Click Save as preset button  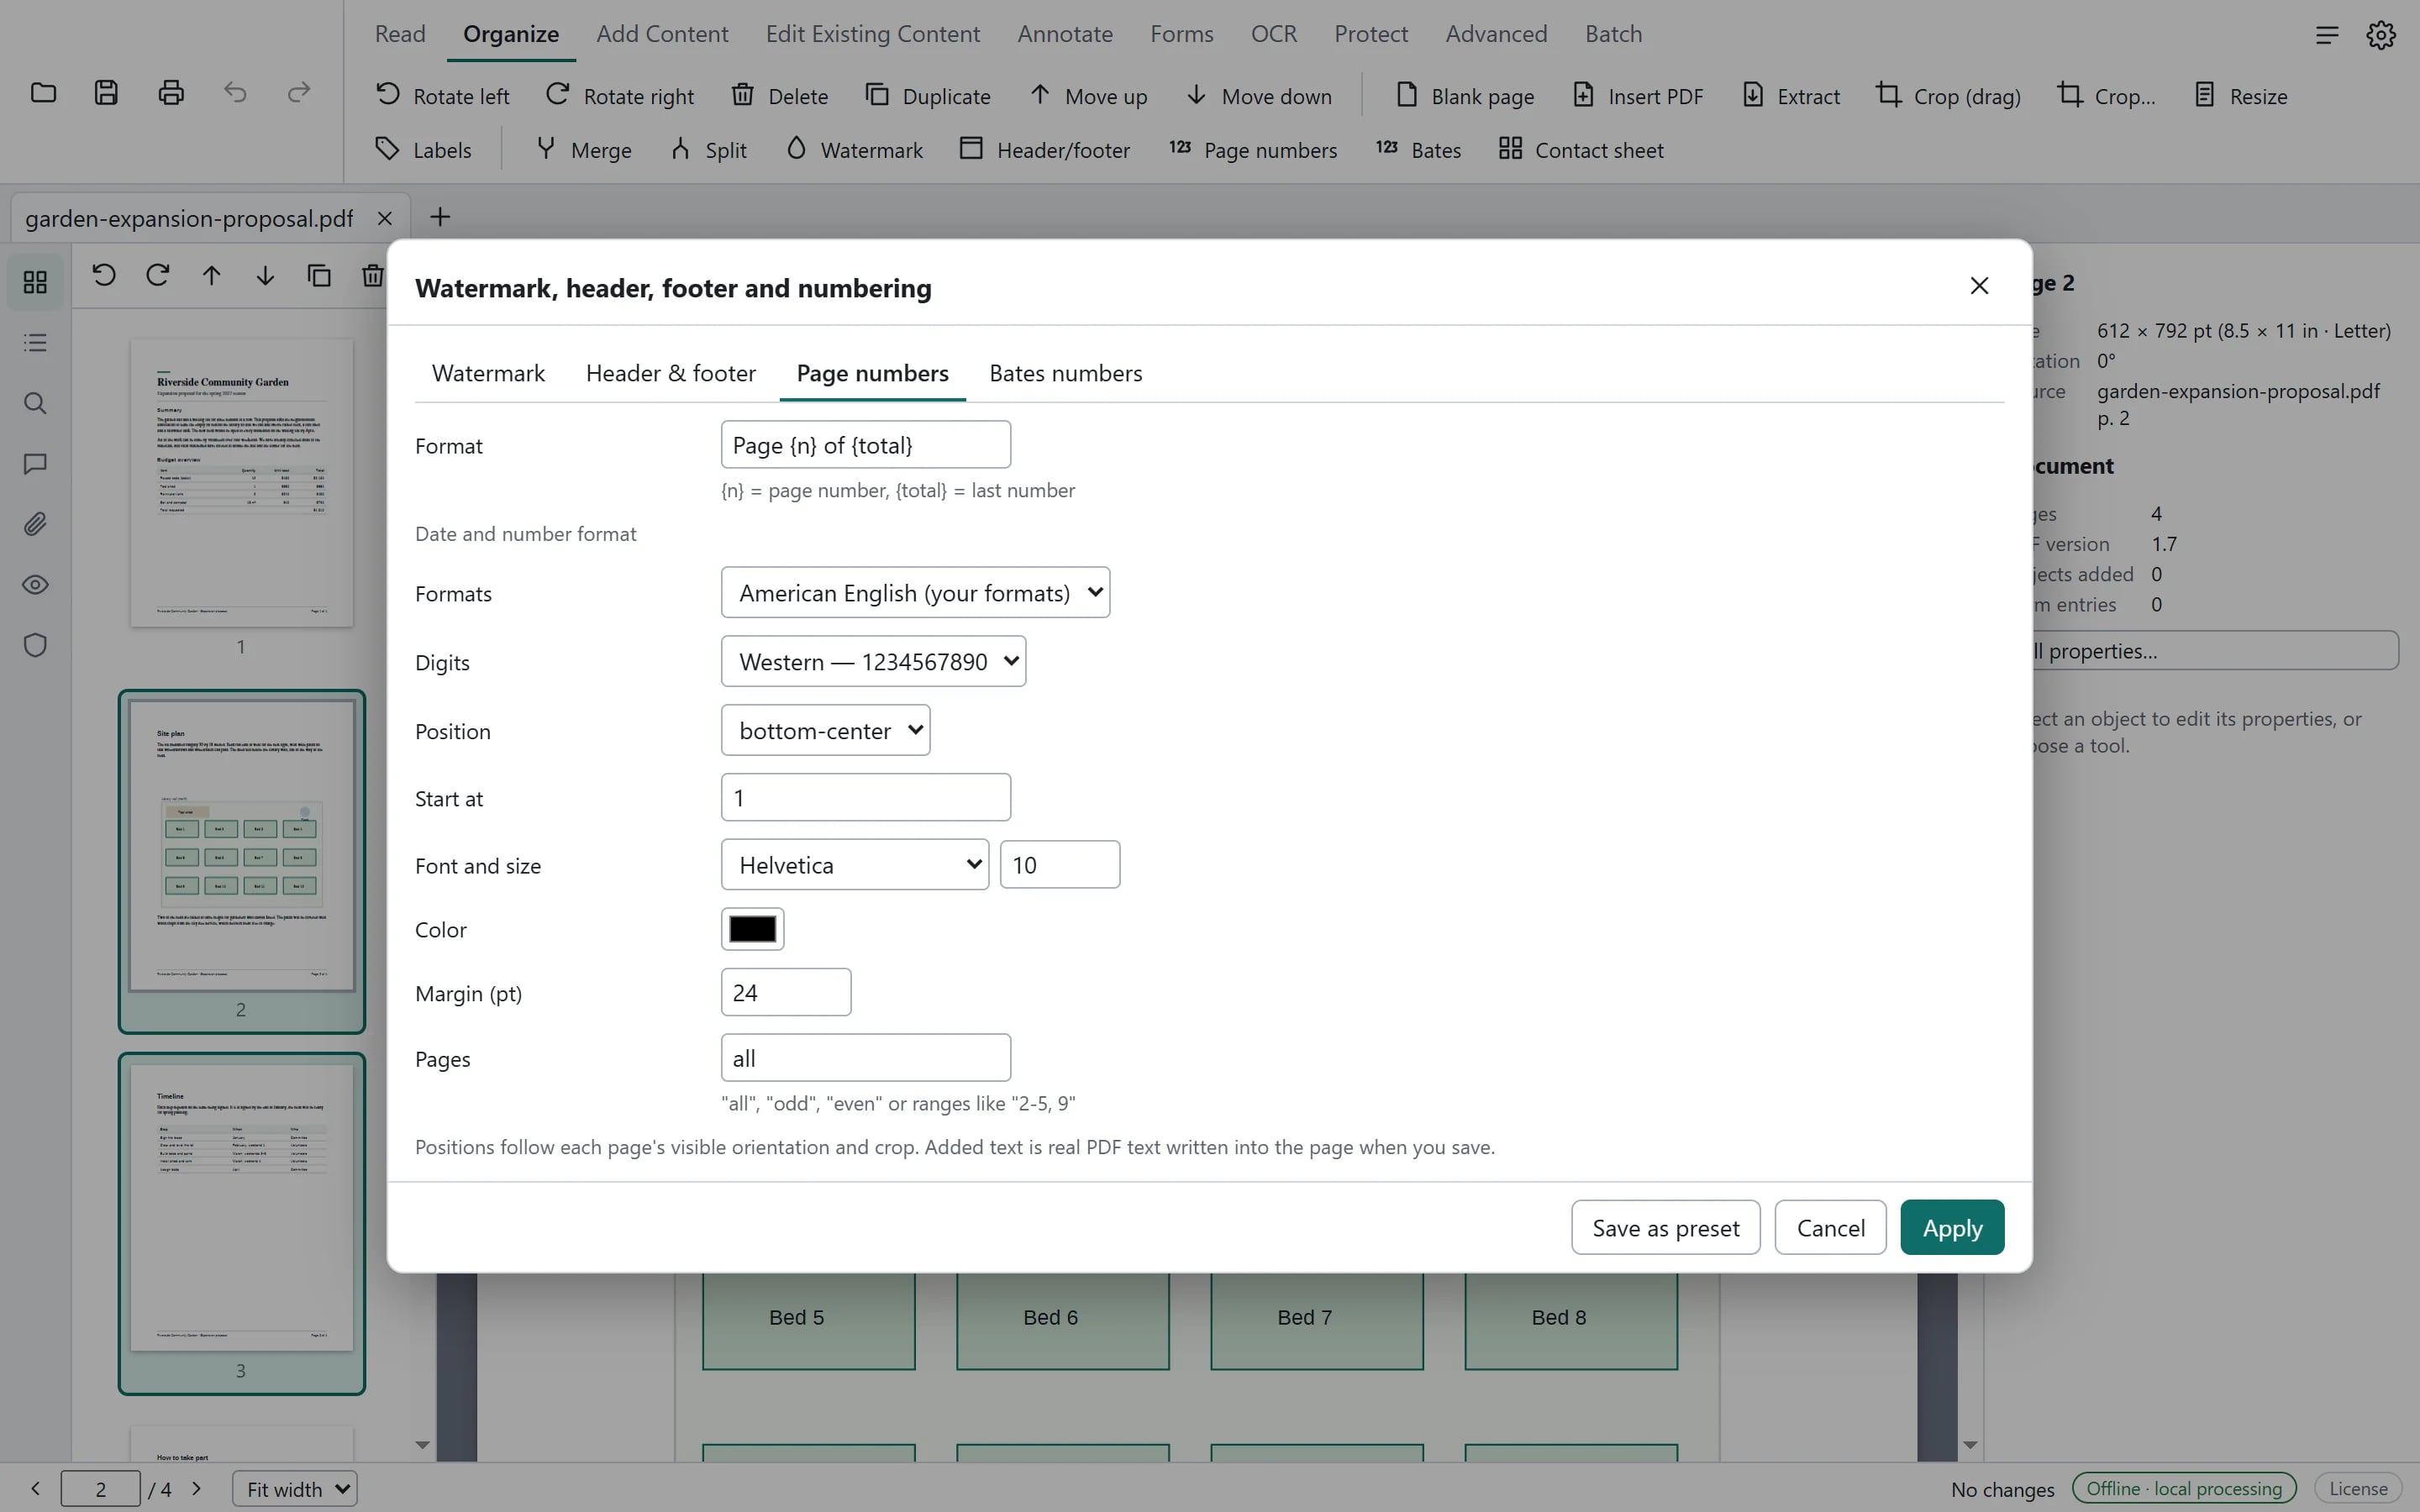click(1665, 1228)
